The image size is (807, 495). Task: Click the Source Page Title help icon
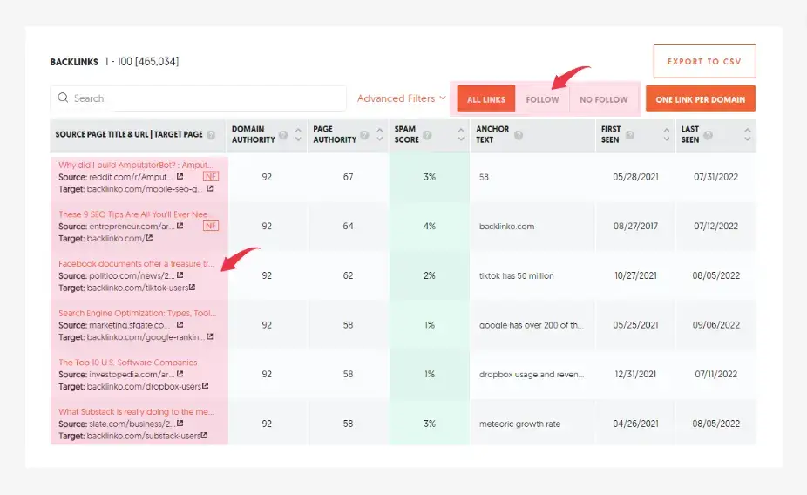(x=211, y=135)
